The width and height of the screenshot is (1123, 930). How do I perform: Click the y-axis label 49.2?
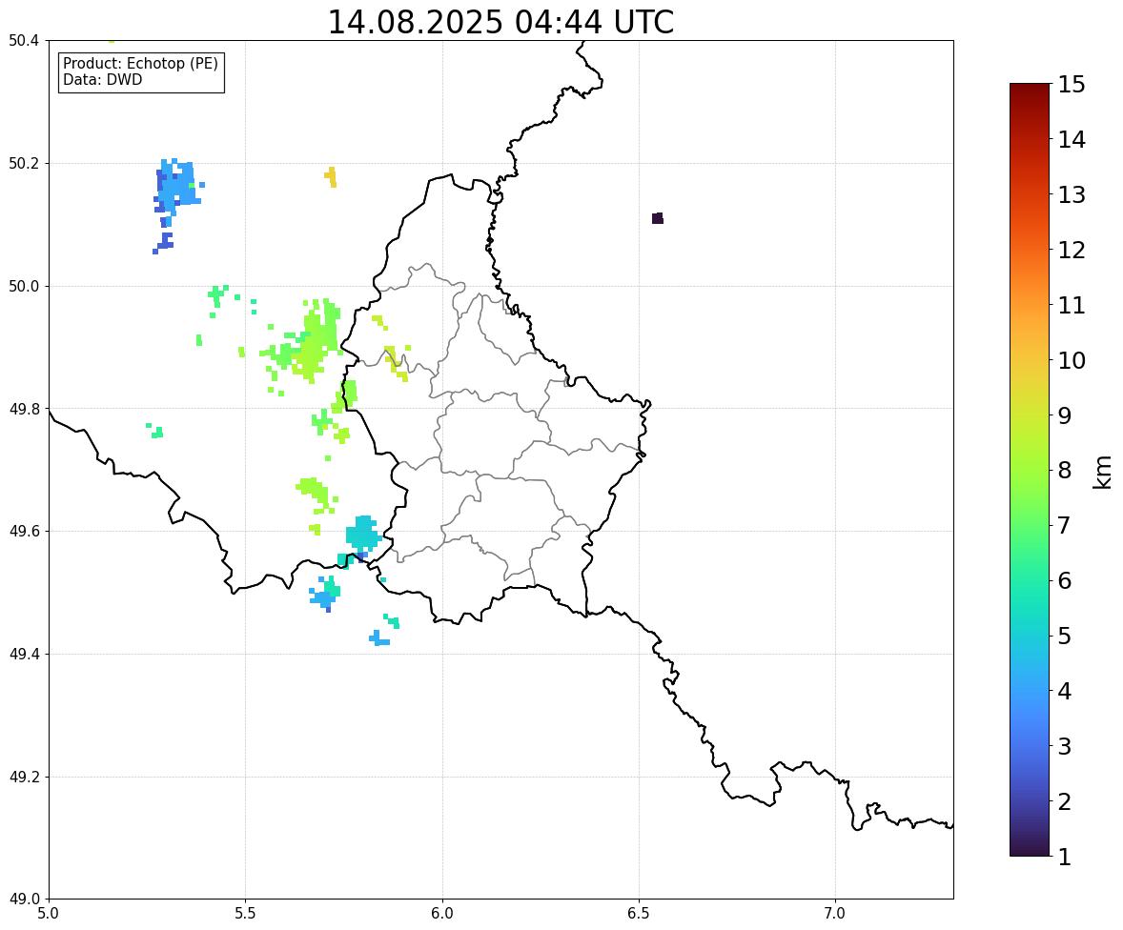coord(24,777)
